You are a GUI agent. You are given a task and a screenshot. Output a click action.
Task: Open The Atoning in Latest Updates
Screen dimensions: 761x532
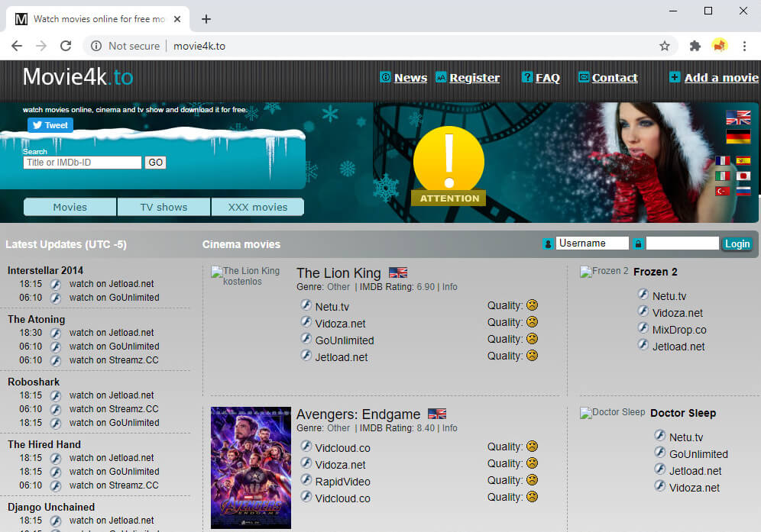click(37, 320)
